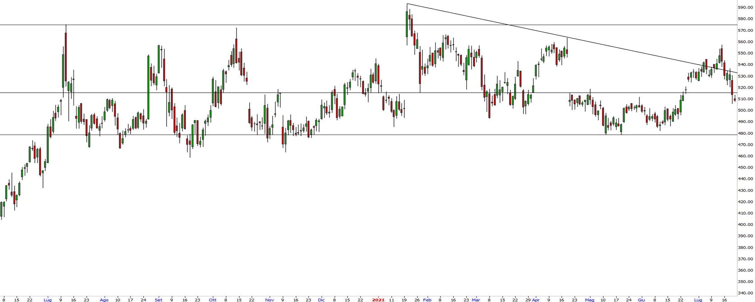Click the top horizontal resistance line near 575

point(302,25)
